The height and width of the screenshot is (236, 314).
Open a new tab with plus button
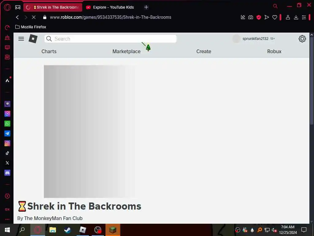pyautogui.click(x=146, y=7)
